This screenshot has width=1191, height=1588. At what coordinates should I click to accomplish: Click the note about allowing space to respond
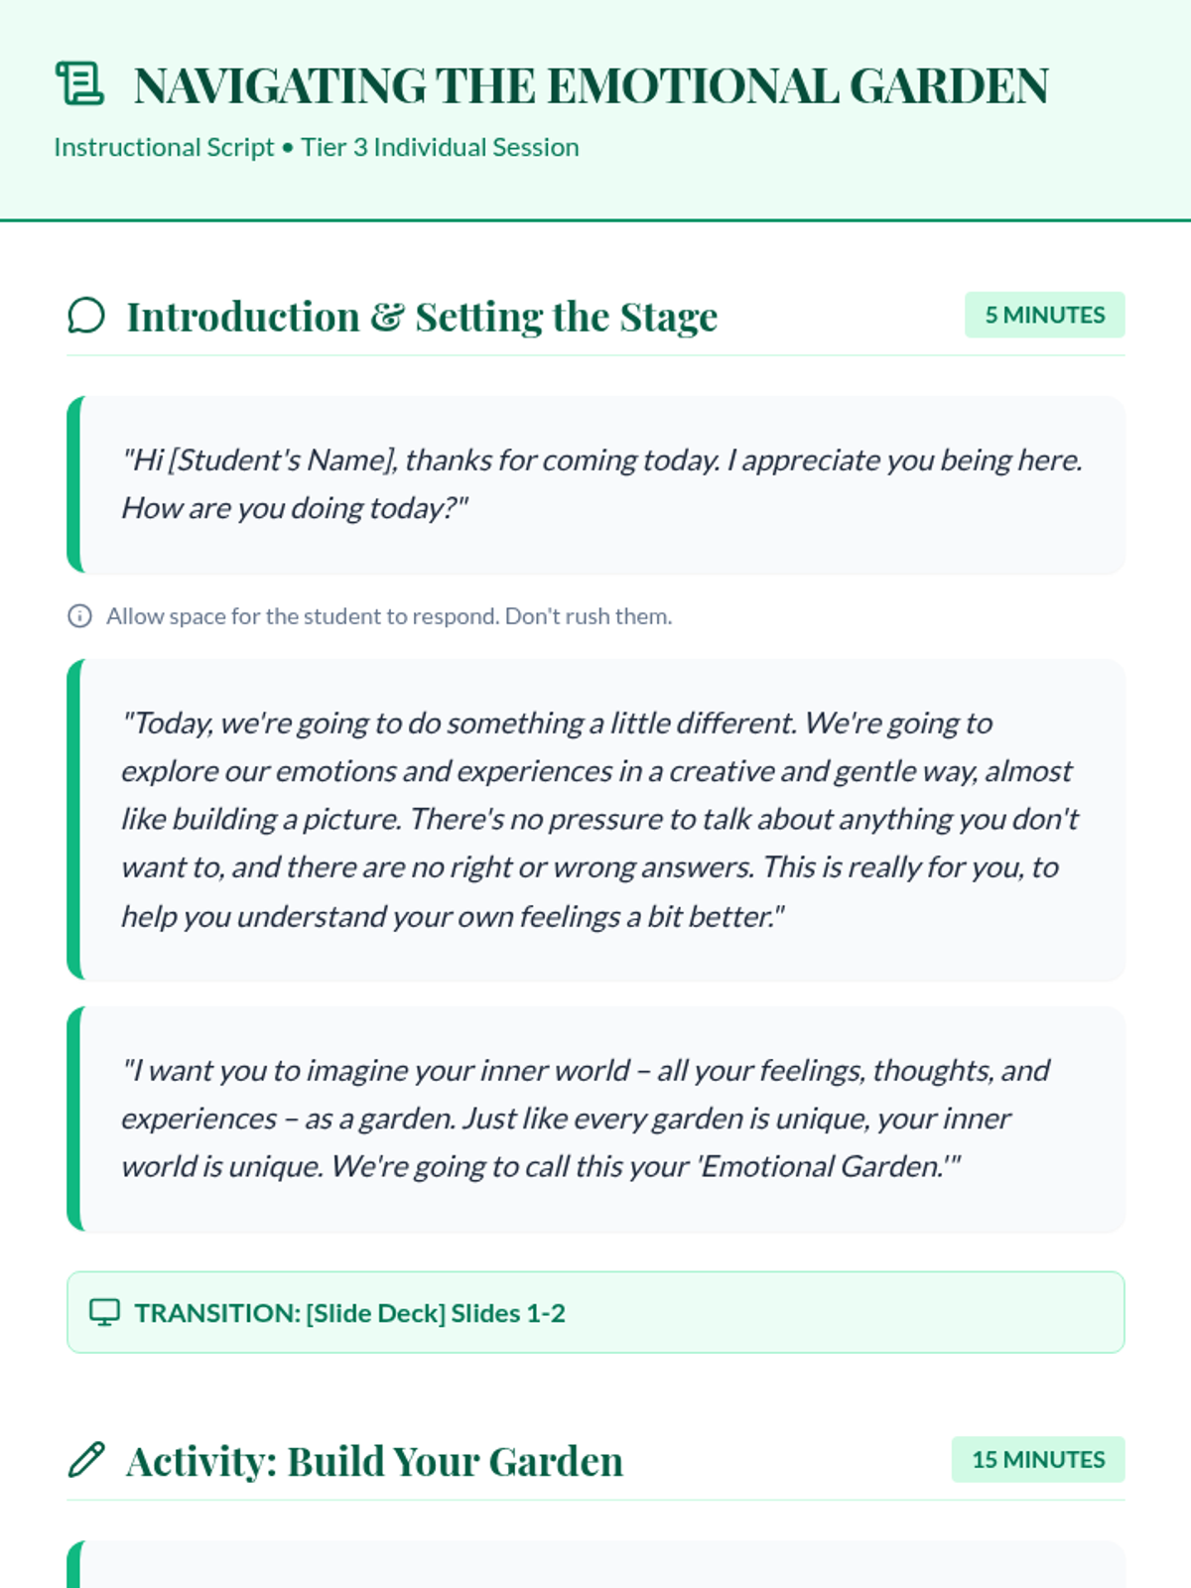(x=389, y=616)
